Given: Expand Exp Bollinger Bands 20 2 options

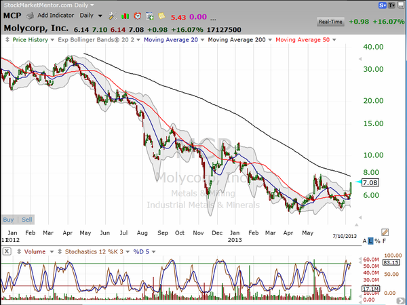Looking at the screenshot, I should pyautogui.click(x=138, y=40).
